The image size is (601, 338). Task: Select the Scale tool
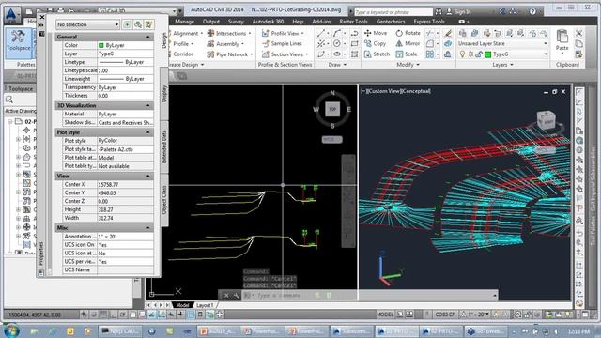coord(407,54)
